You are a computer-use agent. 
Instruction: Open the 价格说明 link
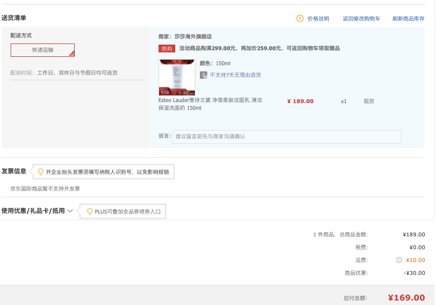point(318,18)
